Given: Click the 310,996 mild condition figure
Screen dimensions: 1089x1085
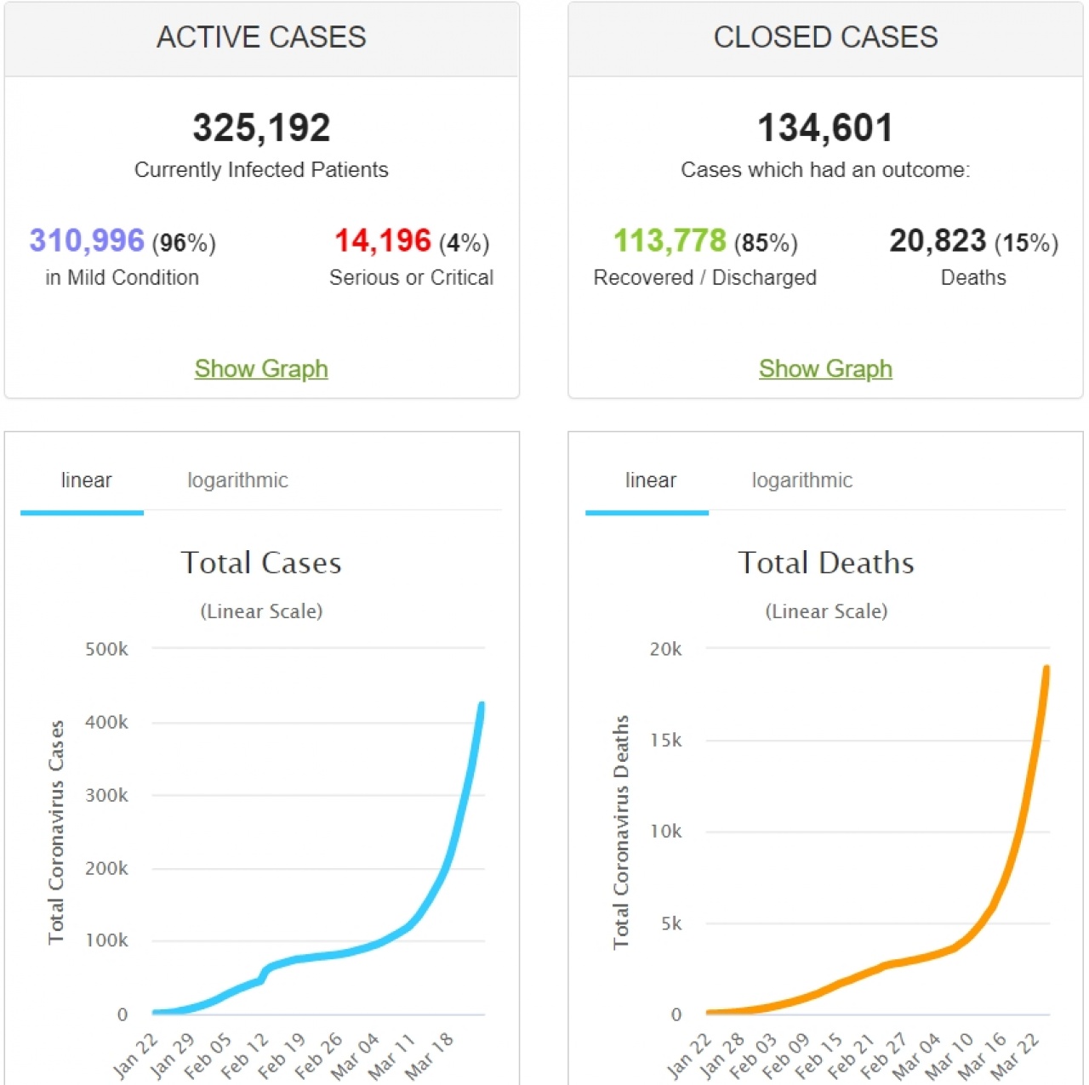Looking at the screenshot, I should click(87, 241).
